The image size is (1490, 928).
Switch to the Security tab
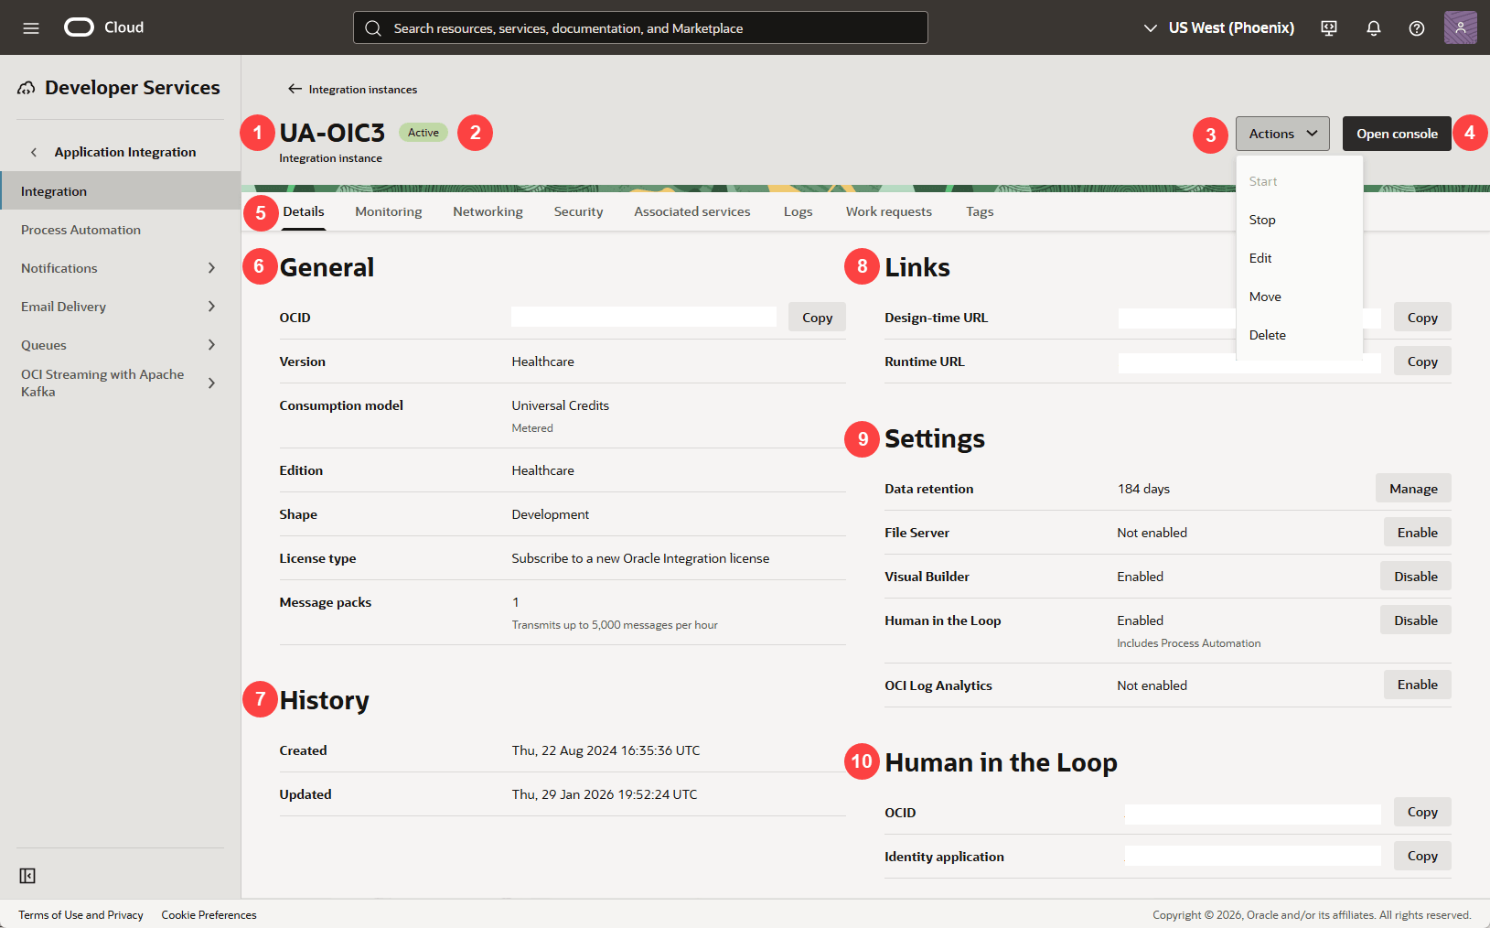coord(579,211)
